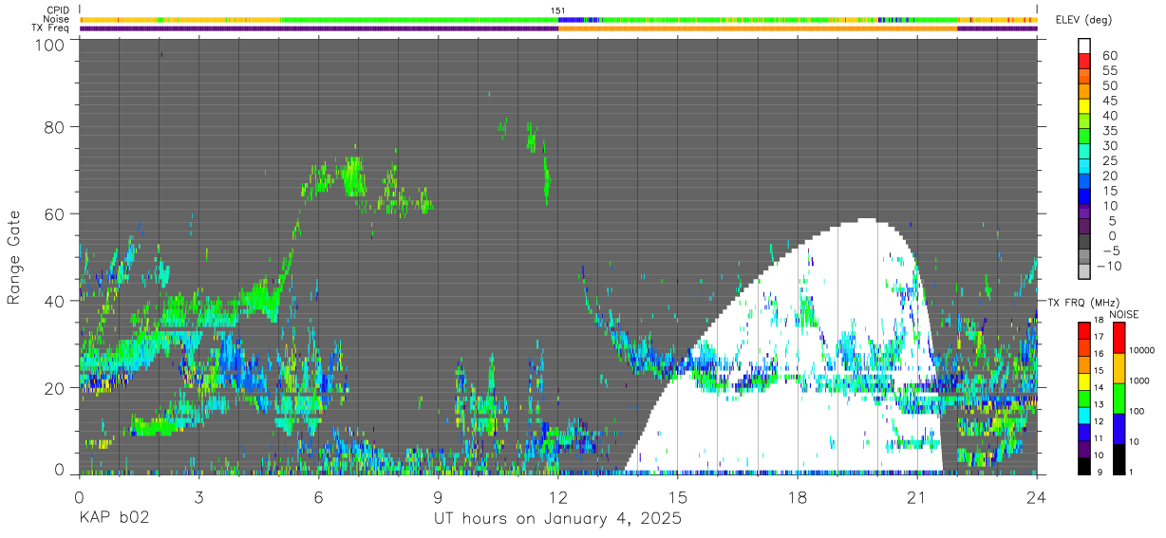Click the UT hour tick 9
Image resolution: width=1166 pixels, height=538 pixels.
point(439,496)
